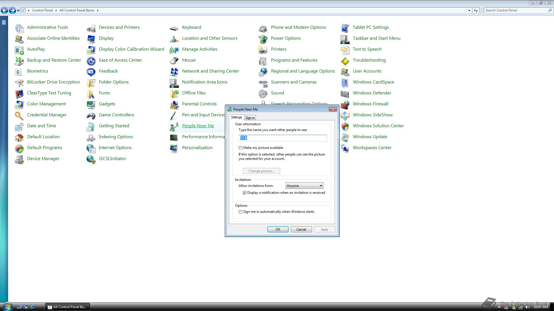
Task: Open the Personalization link
Action: tap(197, 148)
